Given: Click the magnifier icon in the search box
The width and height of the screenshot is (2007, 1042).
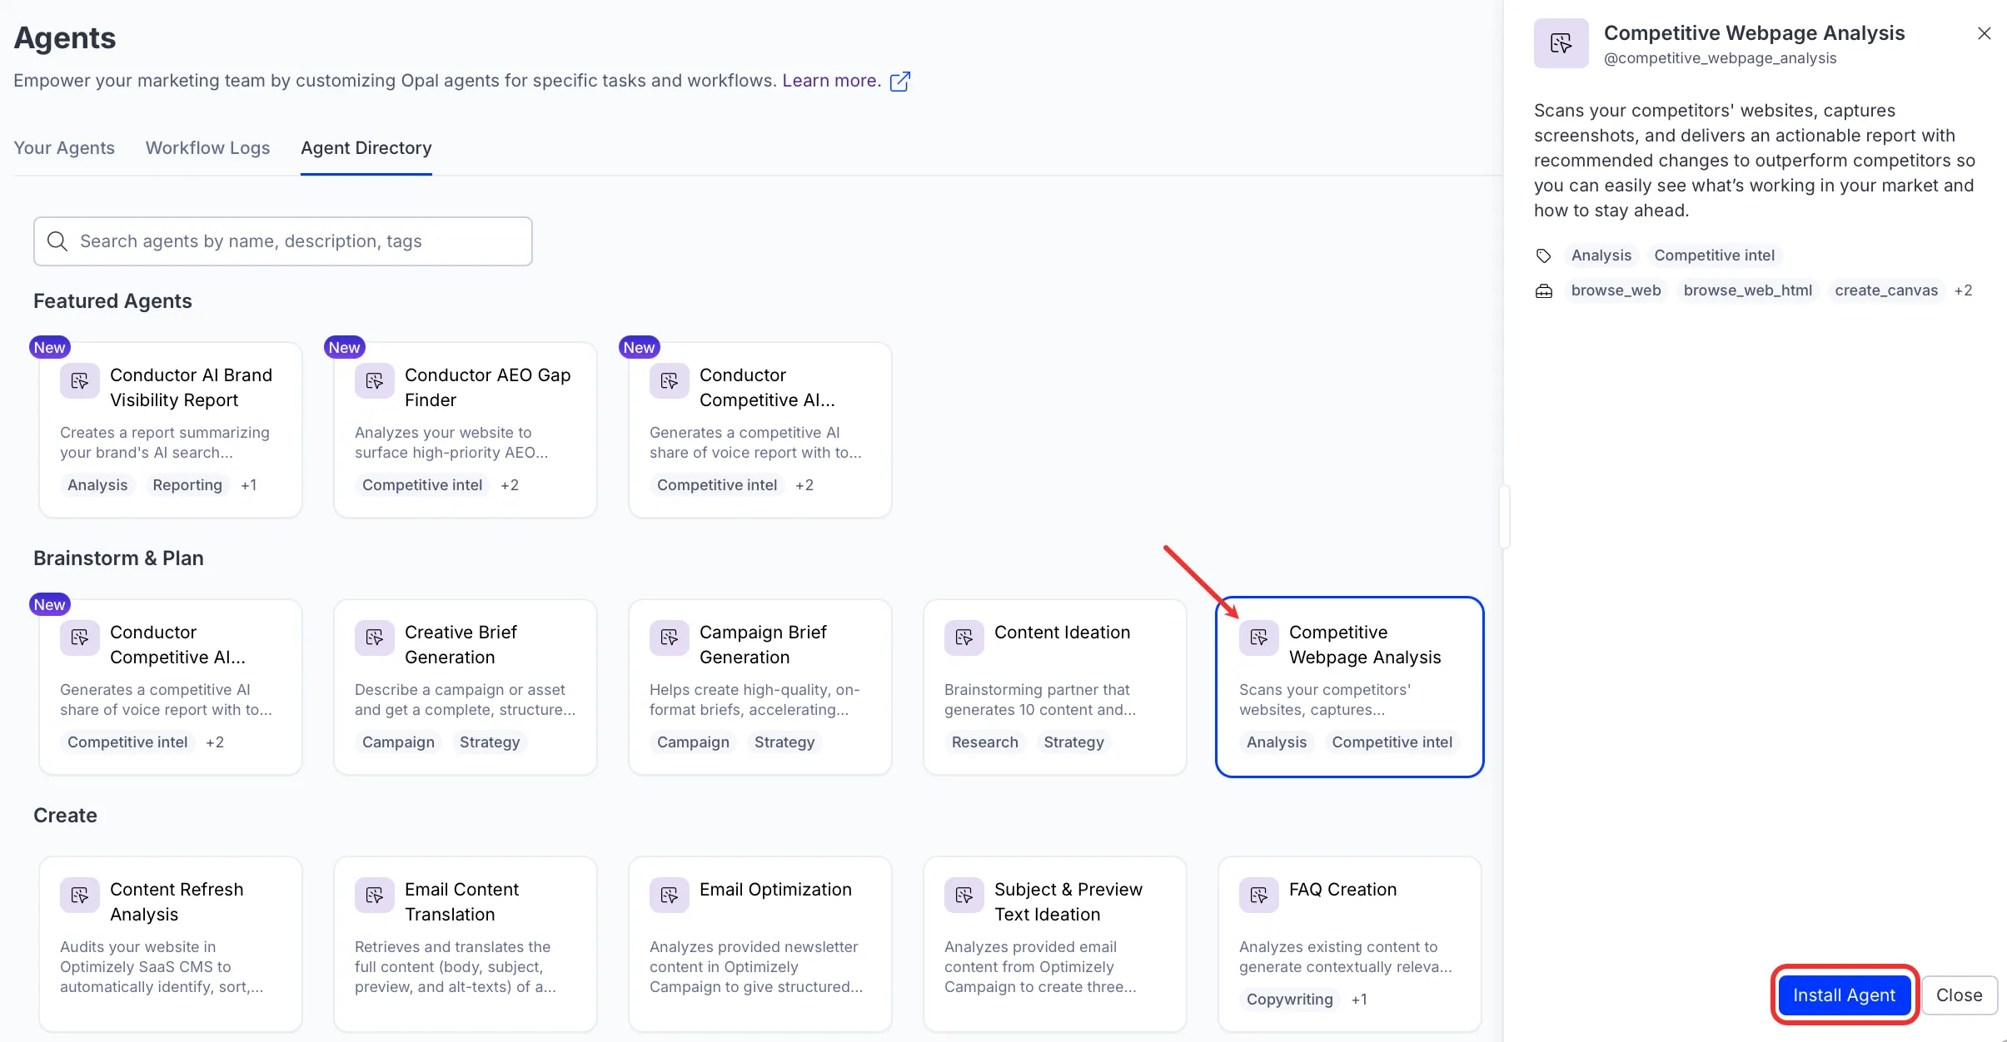Looking at the screenshot, I should point(57,241).
